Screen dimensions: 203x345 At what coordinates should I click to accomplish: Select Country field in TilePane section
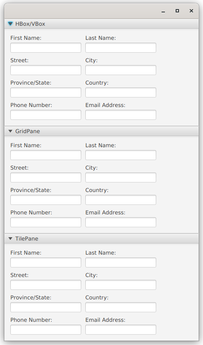pyautogui.click(x=121, y=307)
